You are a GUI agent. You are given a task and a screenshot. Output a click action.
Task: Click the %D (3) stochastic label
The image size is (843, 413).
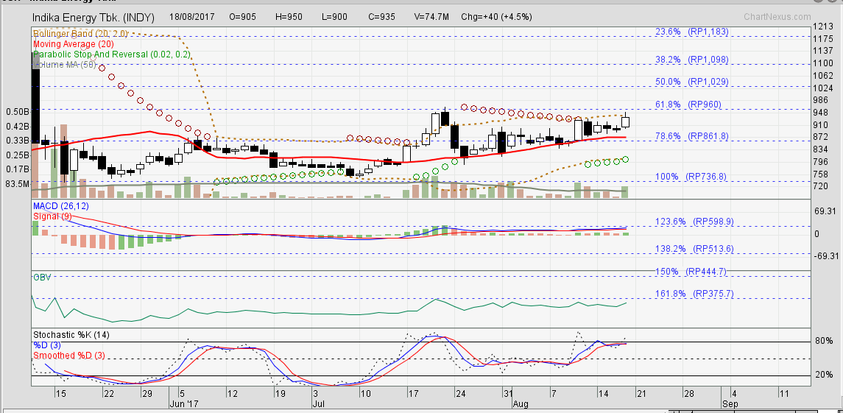coord(48,345)
